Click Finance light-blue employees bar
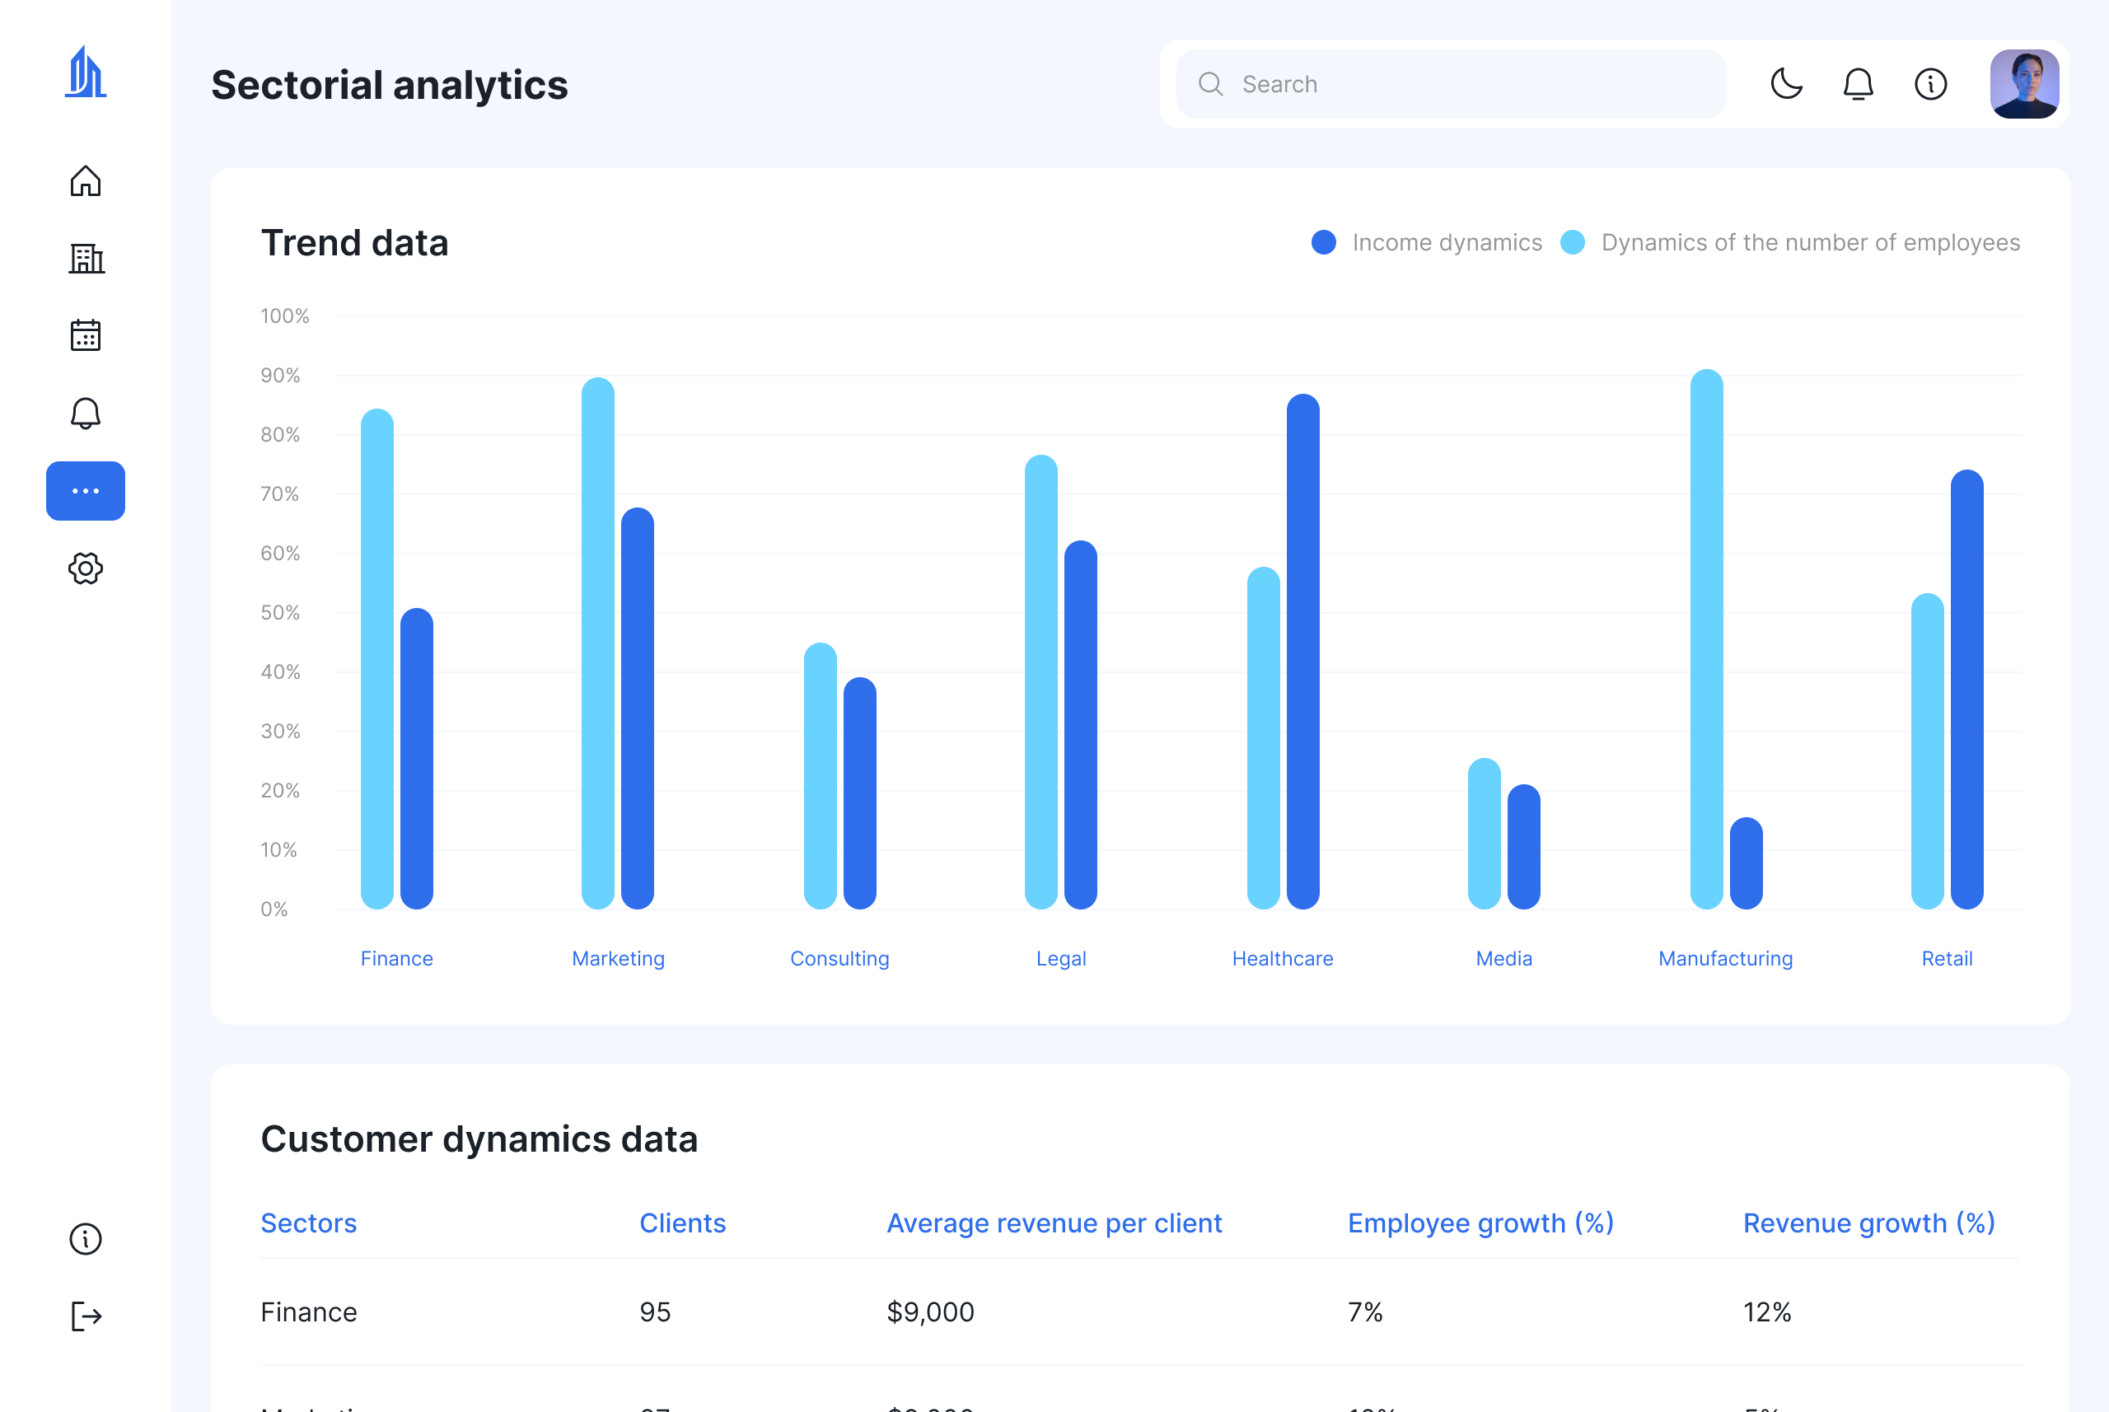 377,659
